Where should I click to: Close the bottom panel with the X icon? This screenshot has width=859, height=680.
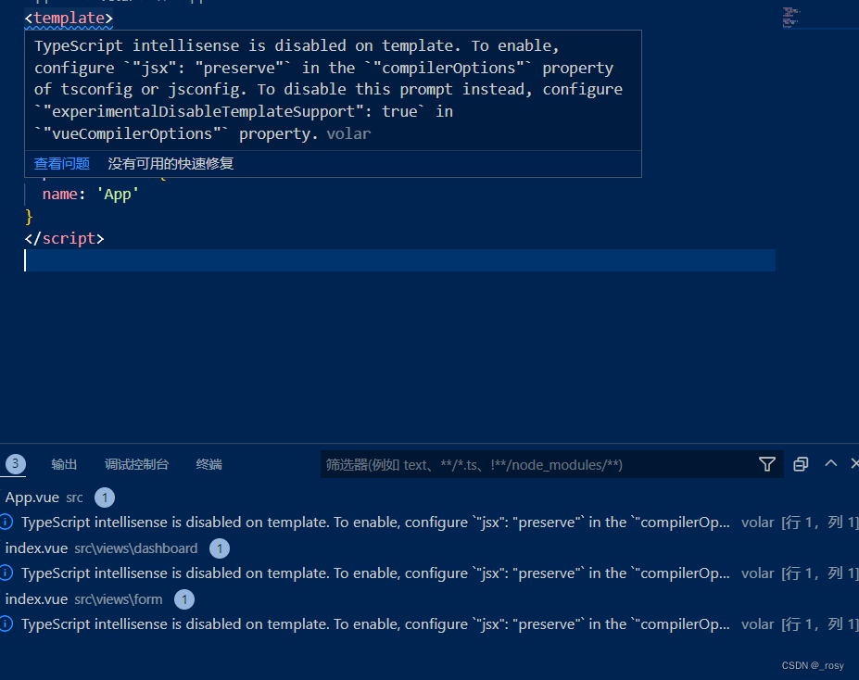pyautogui.click(x=854, y=463)
